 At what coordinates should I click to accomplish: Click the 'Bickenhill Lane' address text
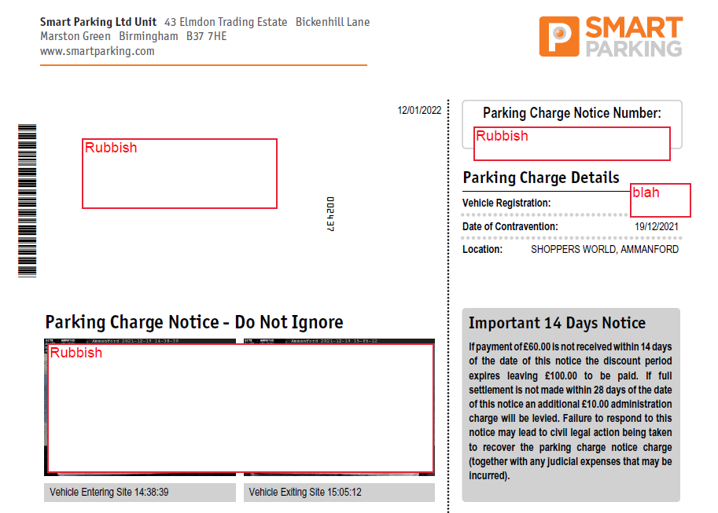(x=333, y=22)
